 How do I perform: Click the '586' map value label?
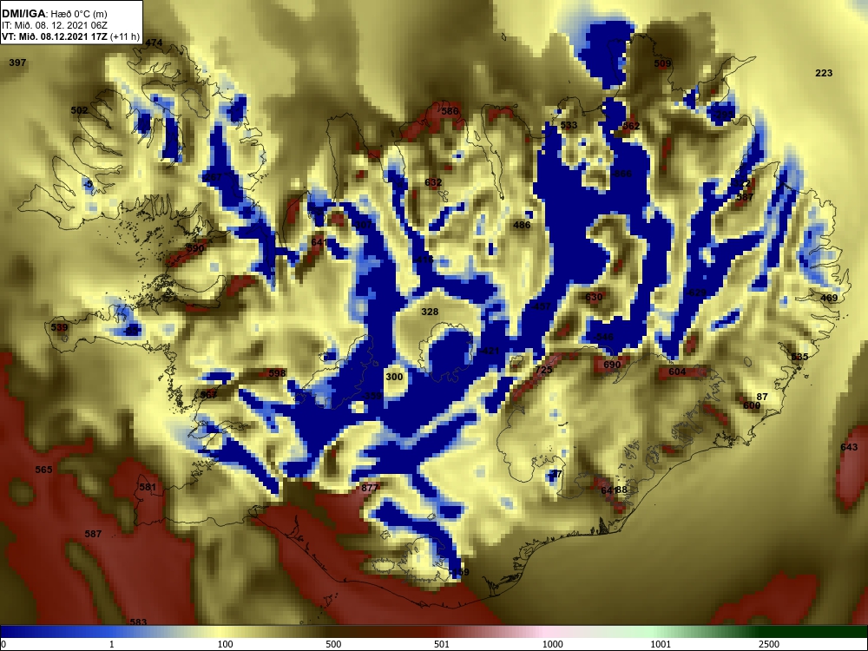click(x=450, y=111)
